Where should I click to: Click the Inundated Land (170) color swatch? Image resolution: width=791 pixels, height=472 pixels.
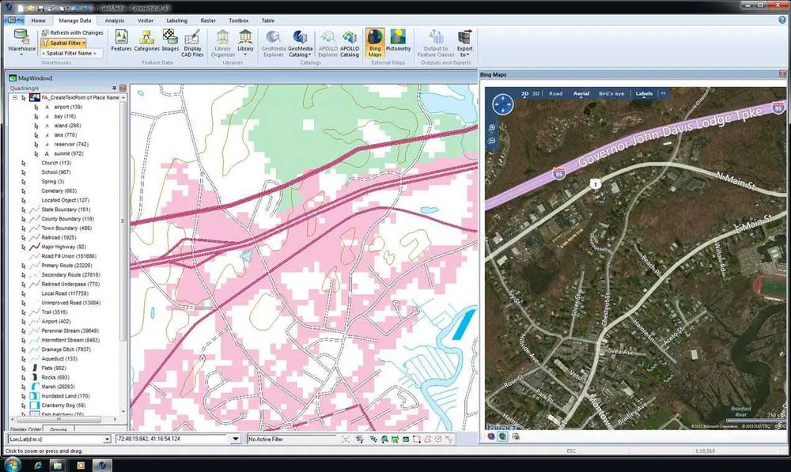[34, 396]
